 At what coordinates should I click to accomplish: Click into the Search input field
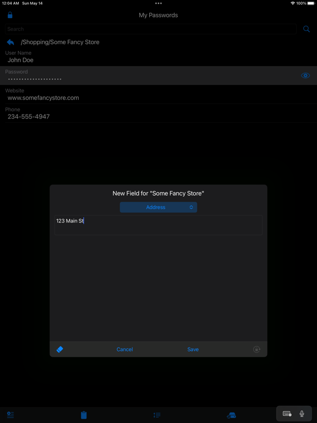(151, 29)
